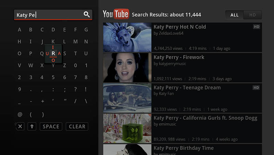Switch to the HD filter tab

pyautogui.click(x=252, y=15)
